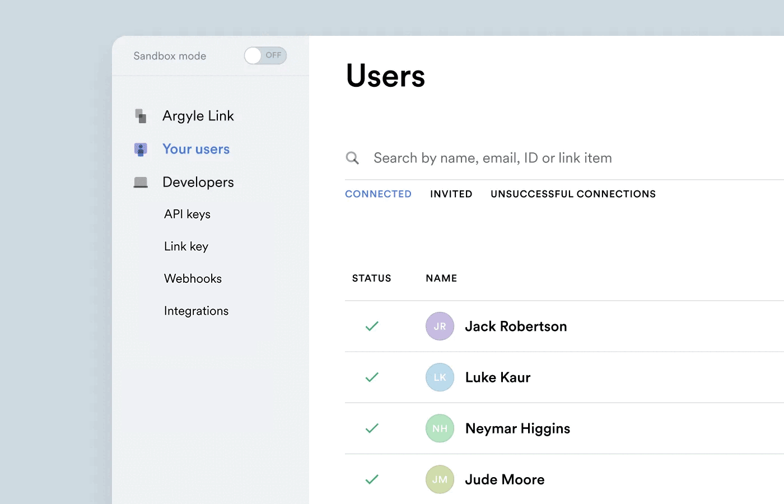Focus the user search field

(493, 158)
